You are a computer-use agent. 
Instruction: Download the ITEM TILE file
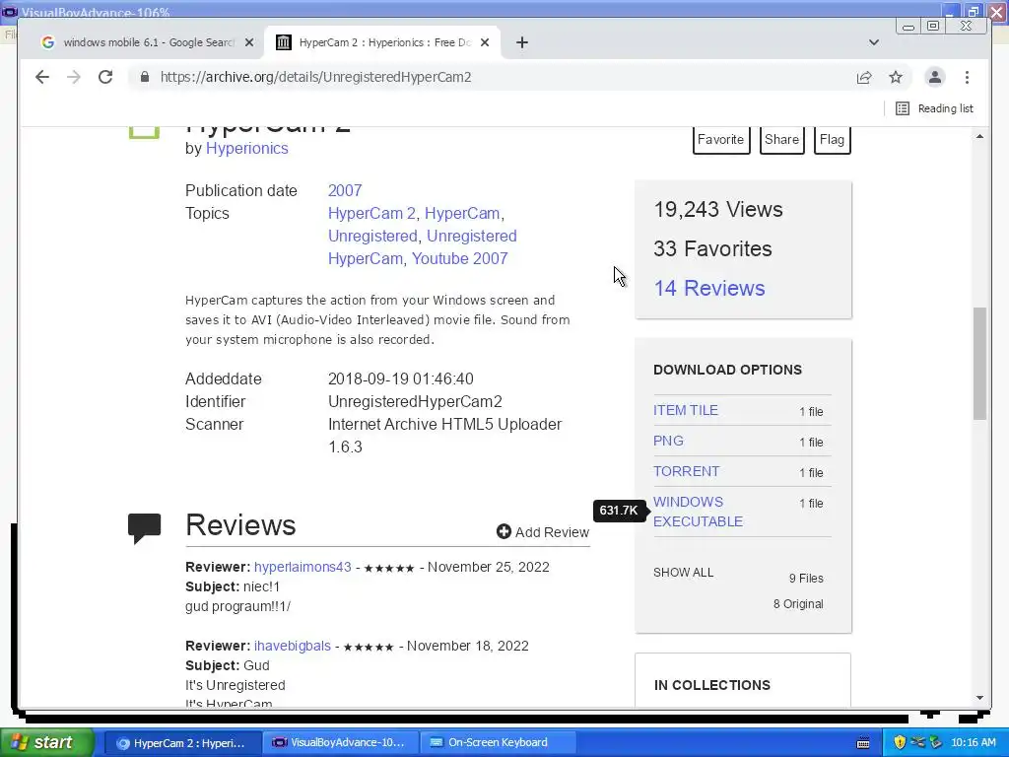tap(686, 411)
